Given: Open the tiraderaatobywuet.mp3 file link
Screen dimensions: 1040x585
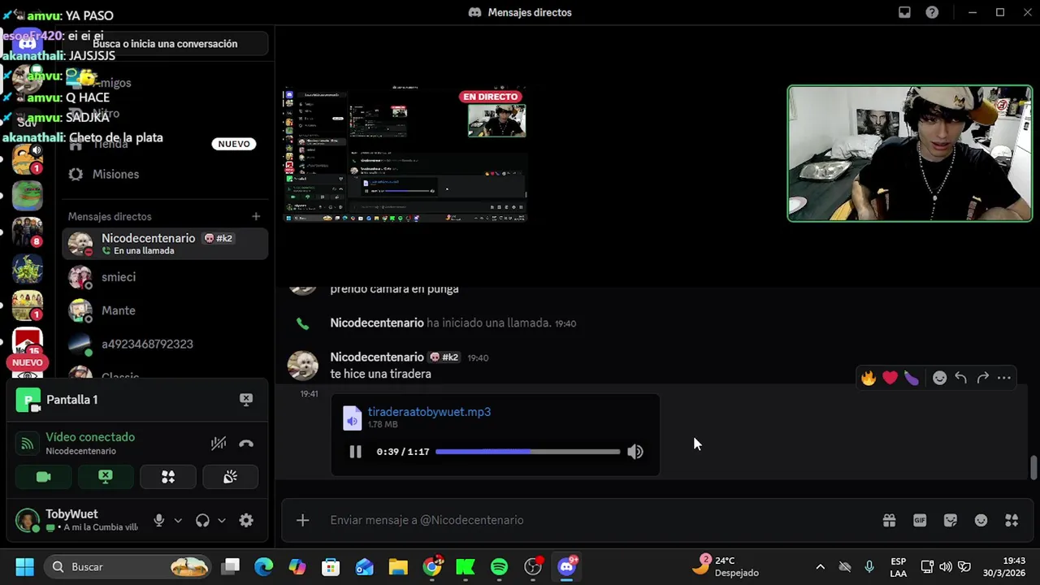Looking at the screenshot, I should click(429, 412).
